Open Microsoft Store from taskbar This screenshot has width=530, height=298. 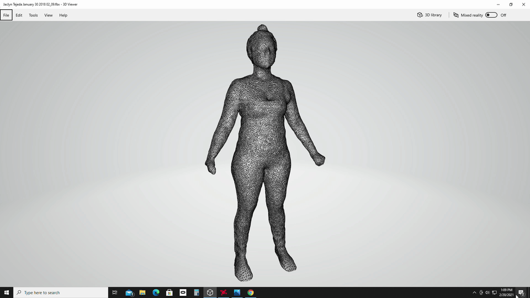169,292
